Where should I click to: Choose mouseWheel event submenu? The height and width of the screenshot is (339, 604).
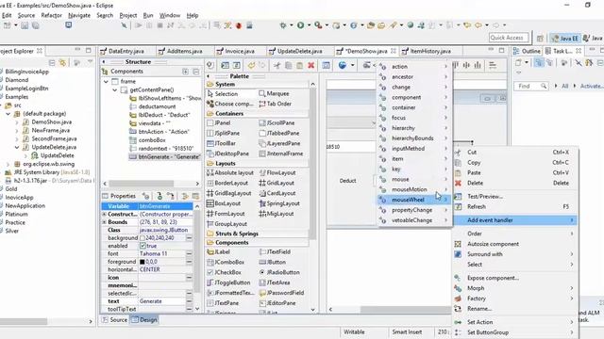[x=413, y=200]
